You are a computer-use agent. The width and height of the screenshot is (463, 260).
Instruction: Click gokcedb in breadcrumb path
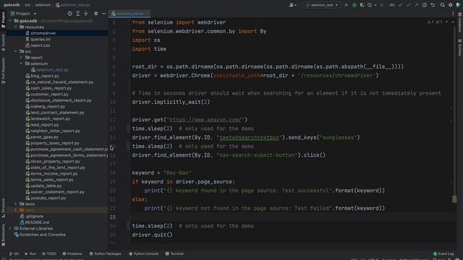tap(12, 5)
